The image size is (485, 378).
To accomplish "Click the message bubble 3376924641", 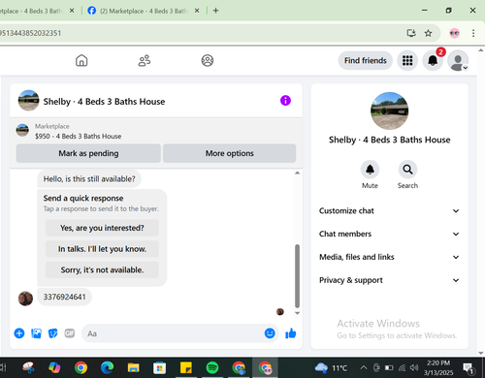I will [x=65, y=297].
